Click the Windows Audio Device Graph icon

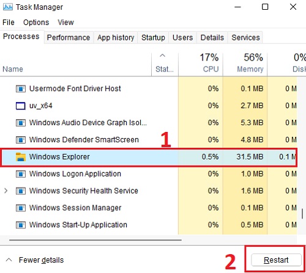(x=21, y=123)
